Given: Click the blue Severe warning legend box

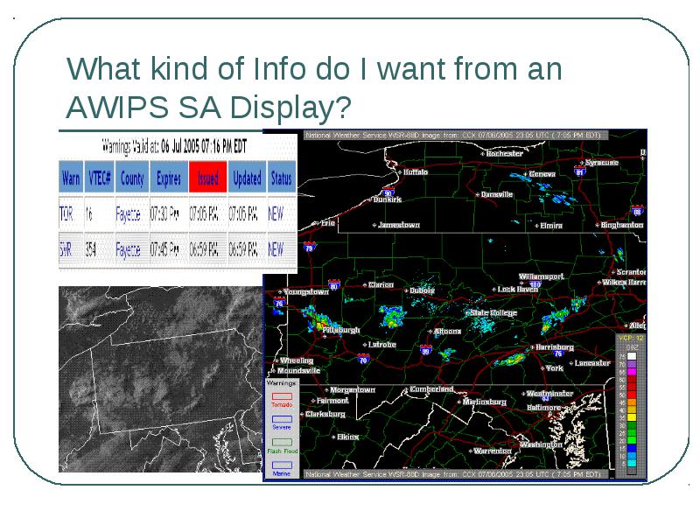Looking at the screenshot, I should click(x=282, y=419).
